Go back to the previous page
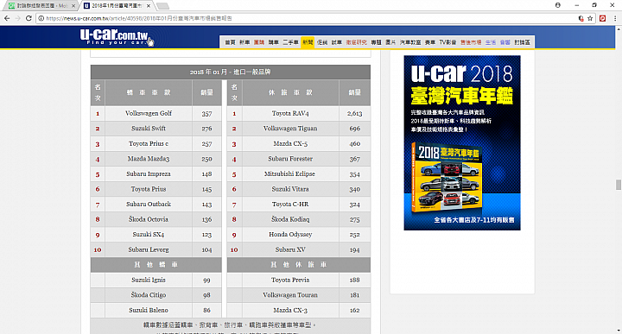Viewport: 622px width, 334px height. click(7, 18)
